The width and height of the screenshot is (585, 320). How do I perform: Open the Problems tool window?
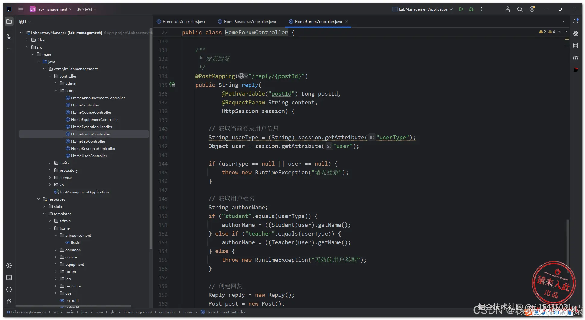tap(9, 290)
